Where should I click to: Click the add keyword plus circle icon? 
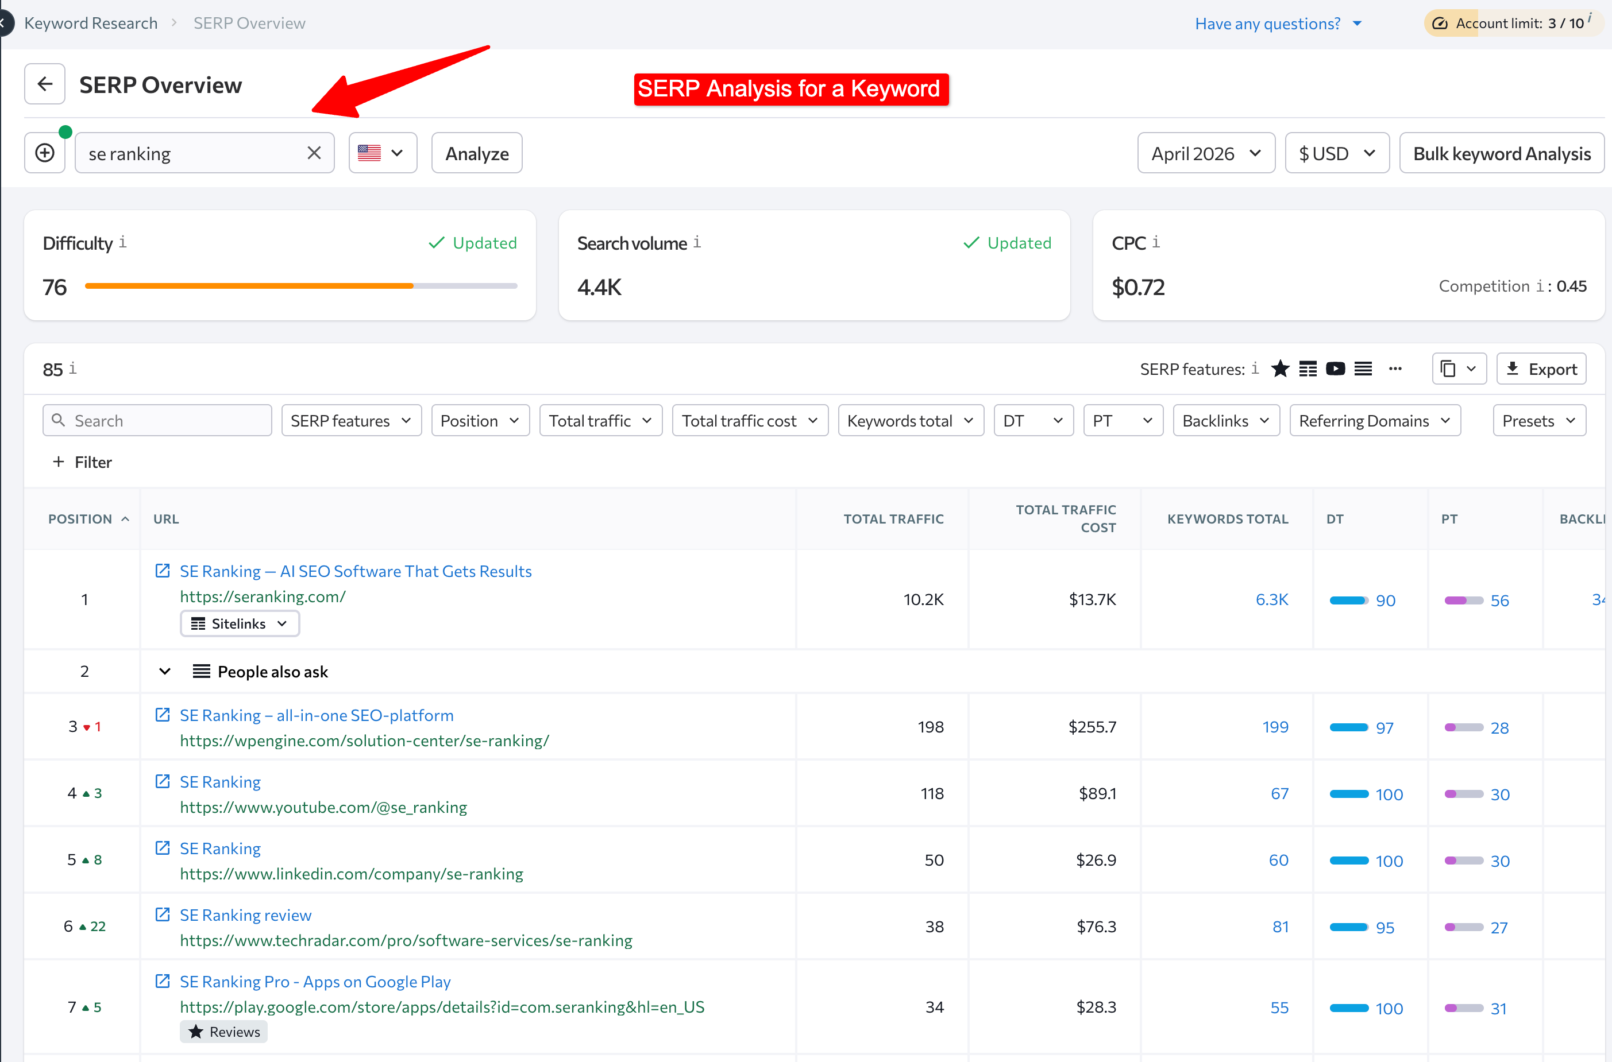click(x=45, y=153)
